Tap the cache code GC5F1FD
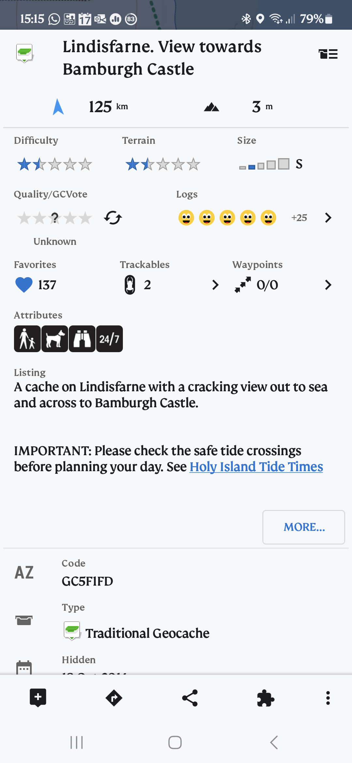This screenshot has height=763, width=352. (87, 581)
